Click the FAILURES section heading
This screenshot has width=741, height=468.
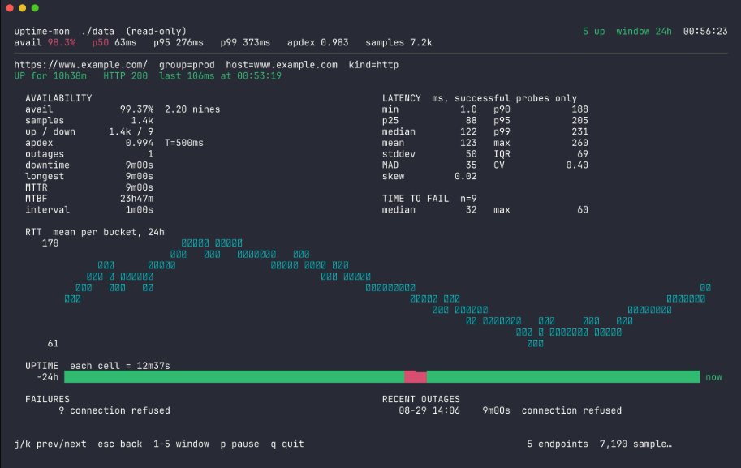pos(47,400)
